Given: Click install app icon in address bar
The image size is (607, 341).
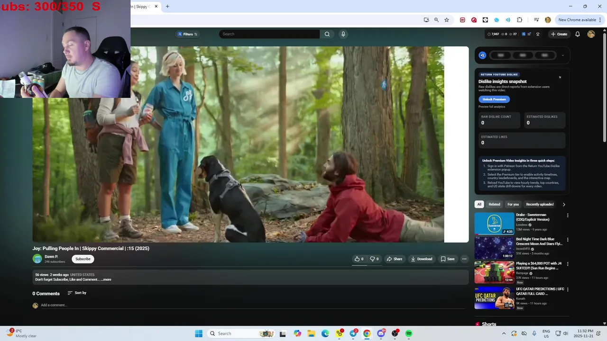Looking at the screenshot, I should (426, 20).
